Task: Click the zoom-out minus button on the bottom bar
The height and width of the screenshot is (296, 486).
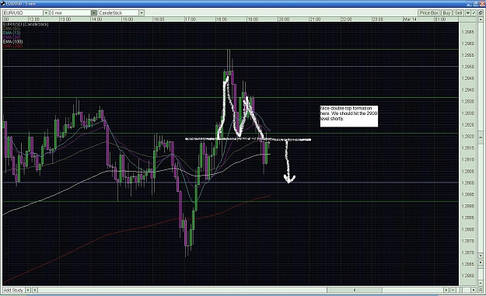Action: point(453,290)
